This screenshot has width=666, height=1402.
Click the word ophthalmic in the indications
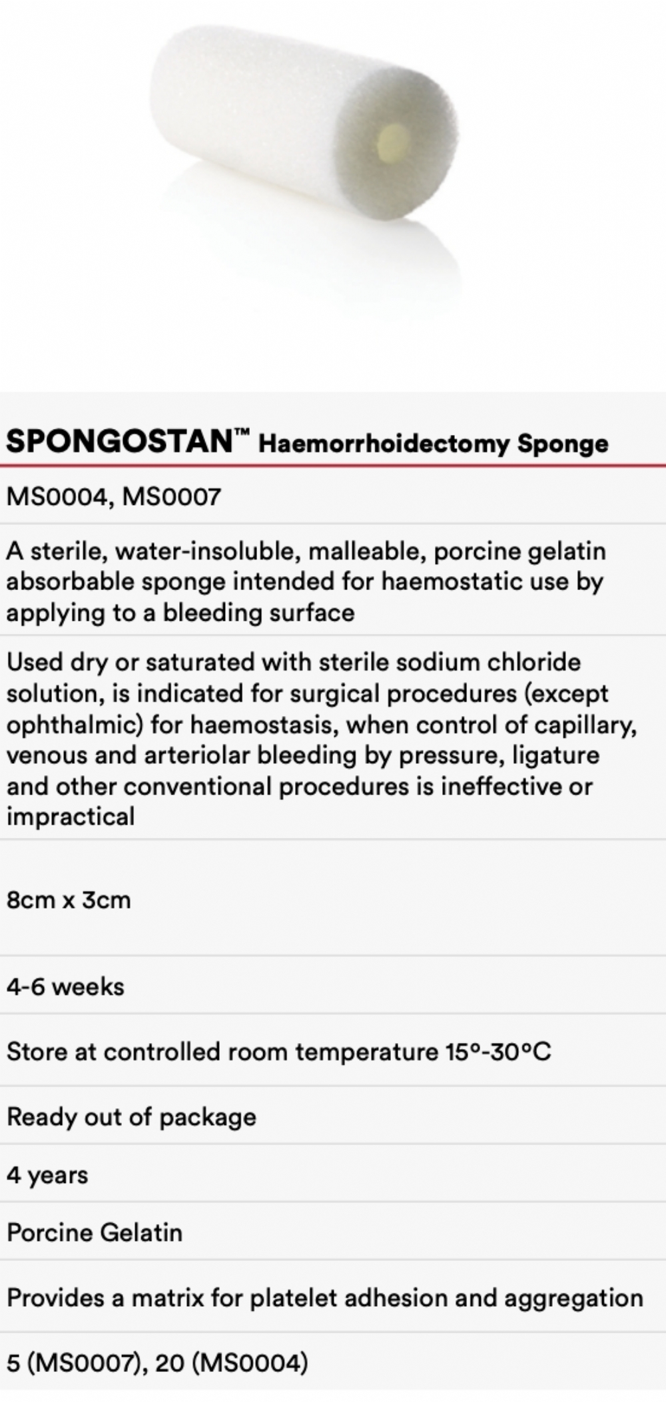pos(75,724)
